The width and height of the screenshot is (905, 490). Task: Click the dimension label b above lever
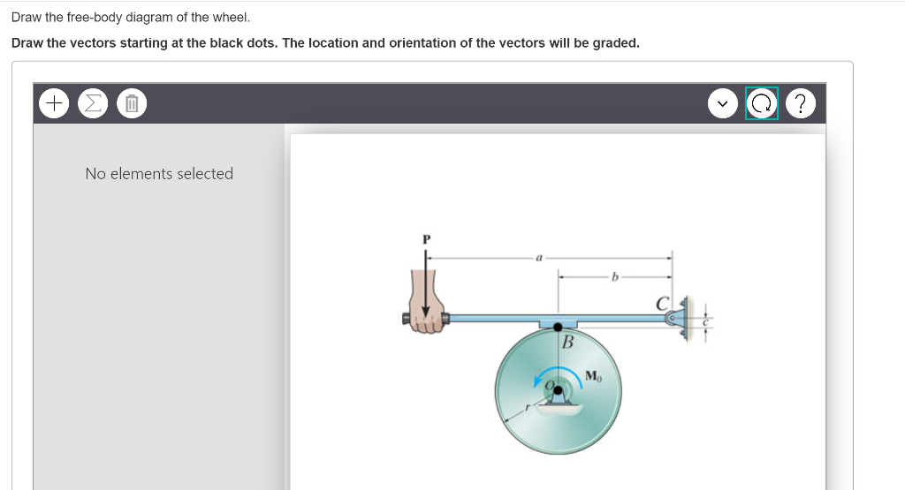click(x=615, y=276)
